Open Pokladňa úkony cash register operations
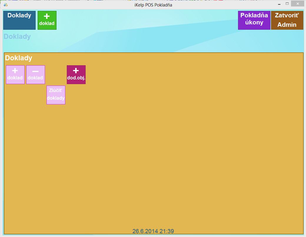Image resolution: width=306 pixels, height=237 pixels. [x=254, y=20]
